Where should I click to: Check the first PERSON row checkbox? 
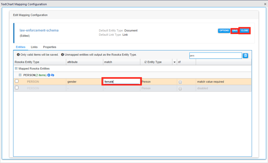pos(17,81)
